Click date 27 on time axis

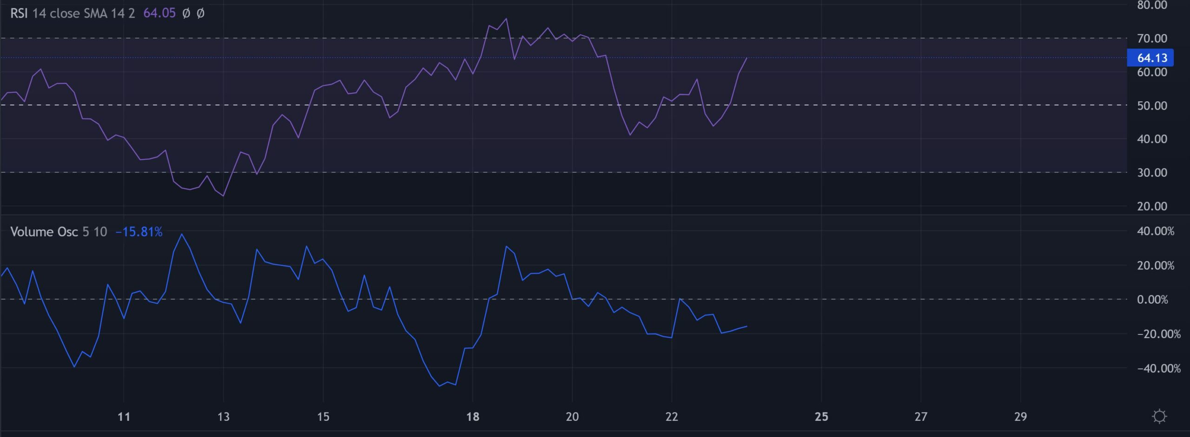[x=921, y=417]
